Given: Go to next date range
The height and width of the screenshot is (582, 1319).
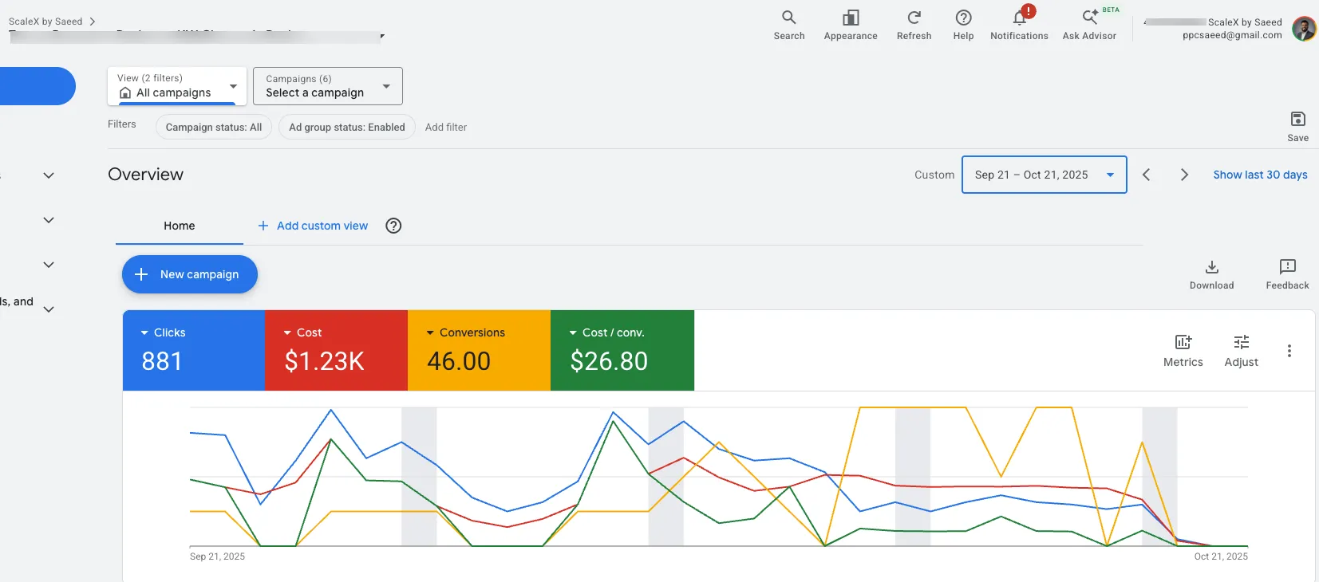Looking at the screenshot, I should [x=1184, y=175].
